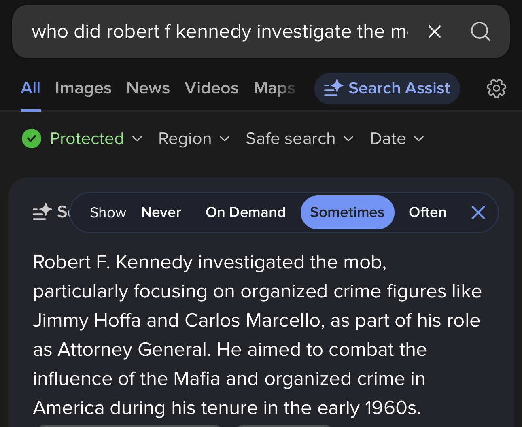This screenshot has width=522, height=427.
Task: Switch to the News tab
Action: pos(148,88)
